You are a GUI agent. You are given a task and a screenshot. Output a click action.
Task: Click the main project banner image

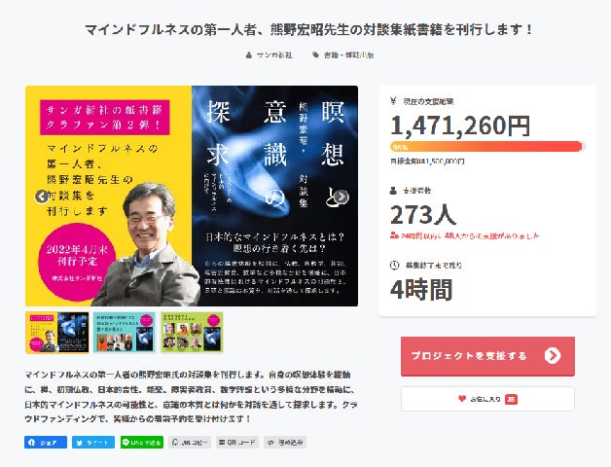tap(192, 196)
